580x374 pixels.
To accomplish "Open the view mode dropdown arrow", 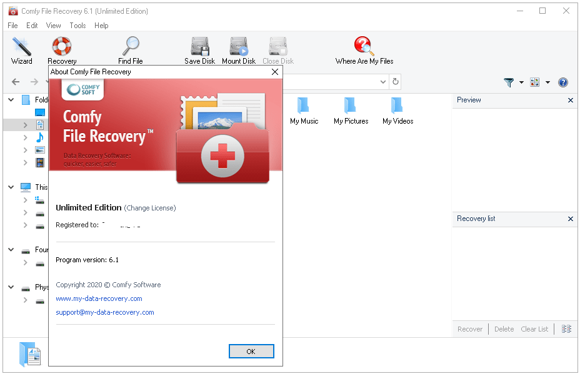I will (x=547, y=82).
